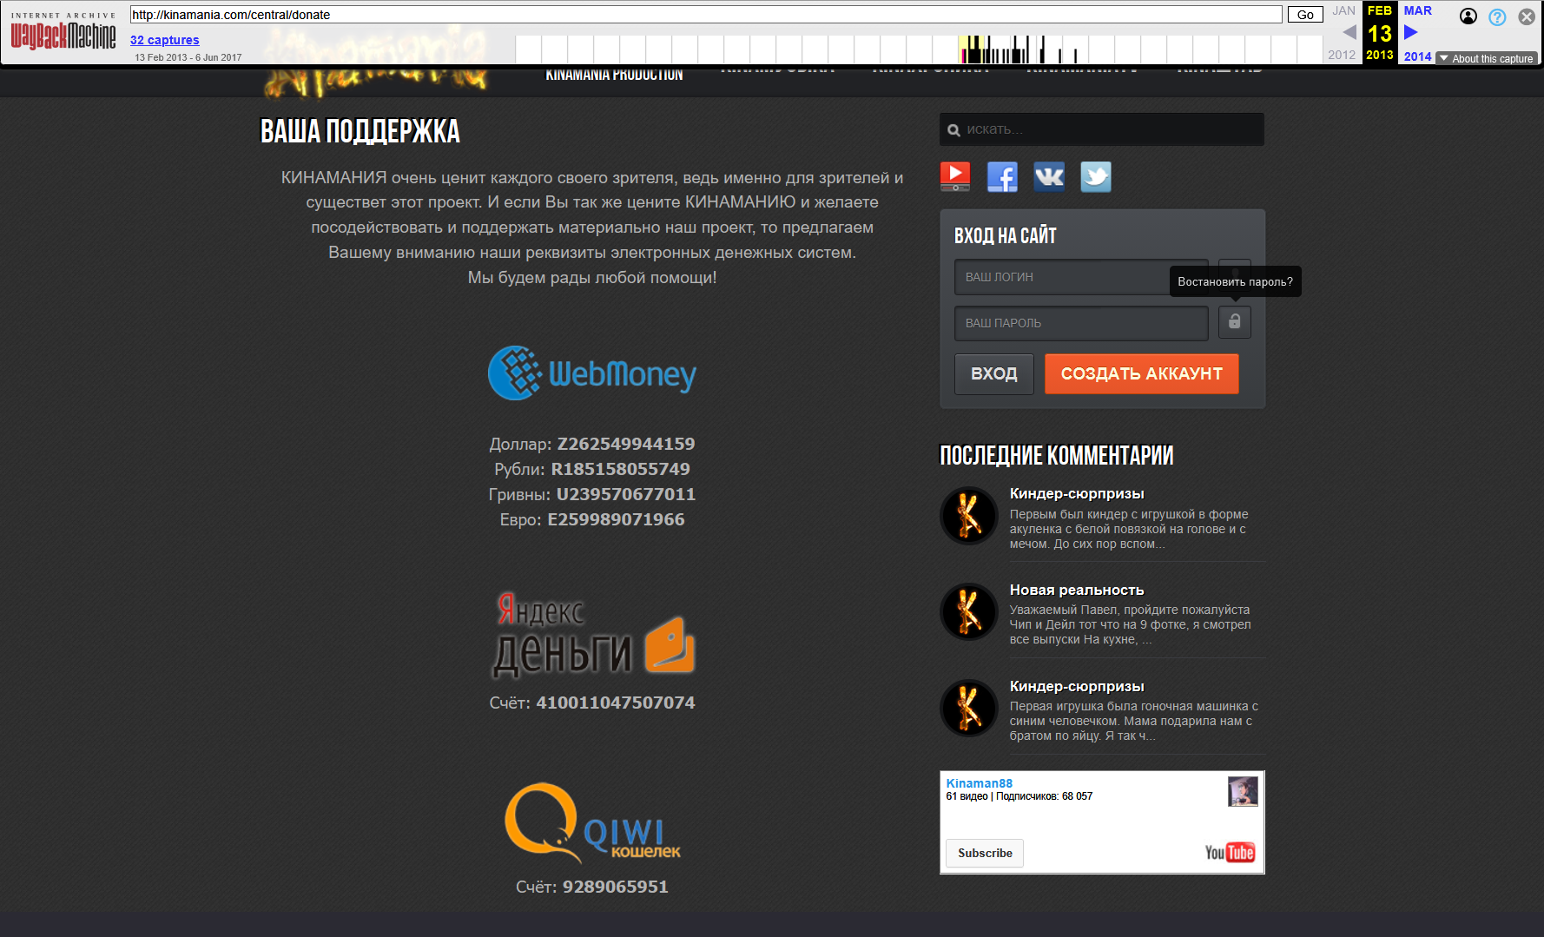The height and width of the screenshot is (937, 1544).
Task: Focus the ВАШ ПАРОЛЬ input field
Action: (1081, 323)
